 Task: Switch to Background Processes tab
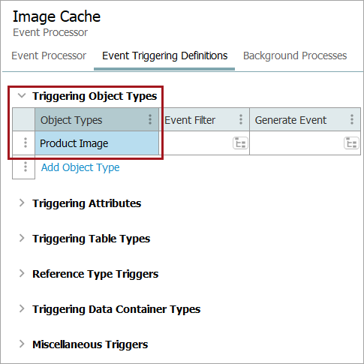click(x=295, y=56)
